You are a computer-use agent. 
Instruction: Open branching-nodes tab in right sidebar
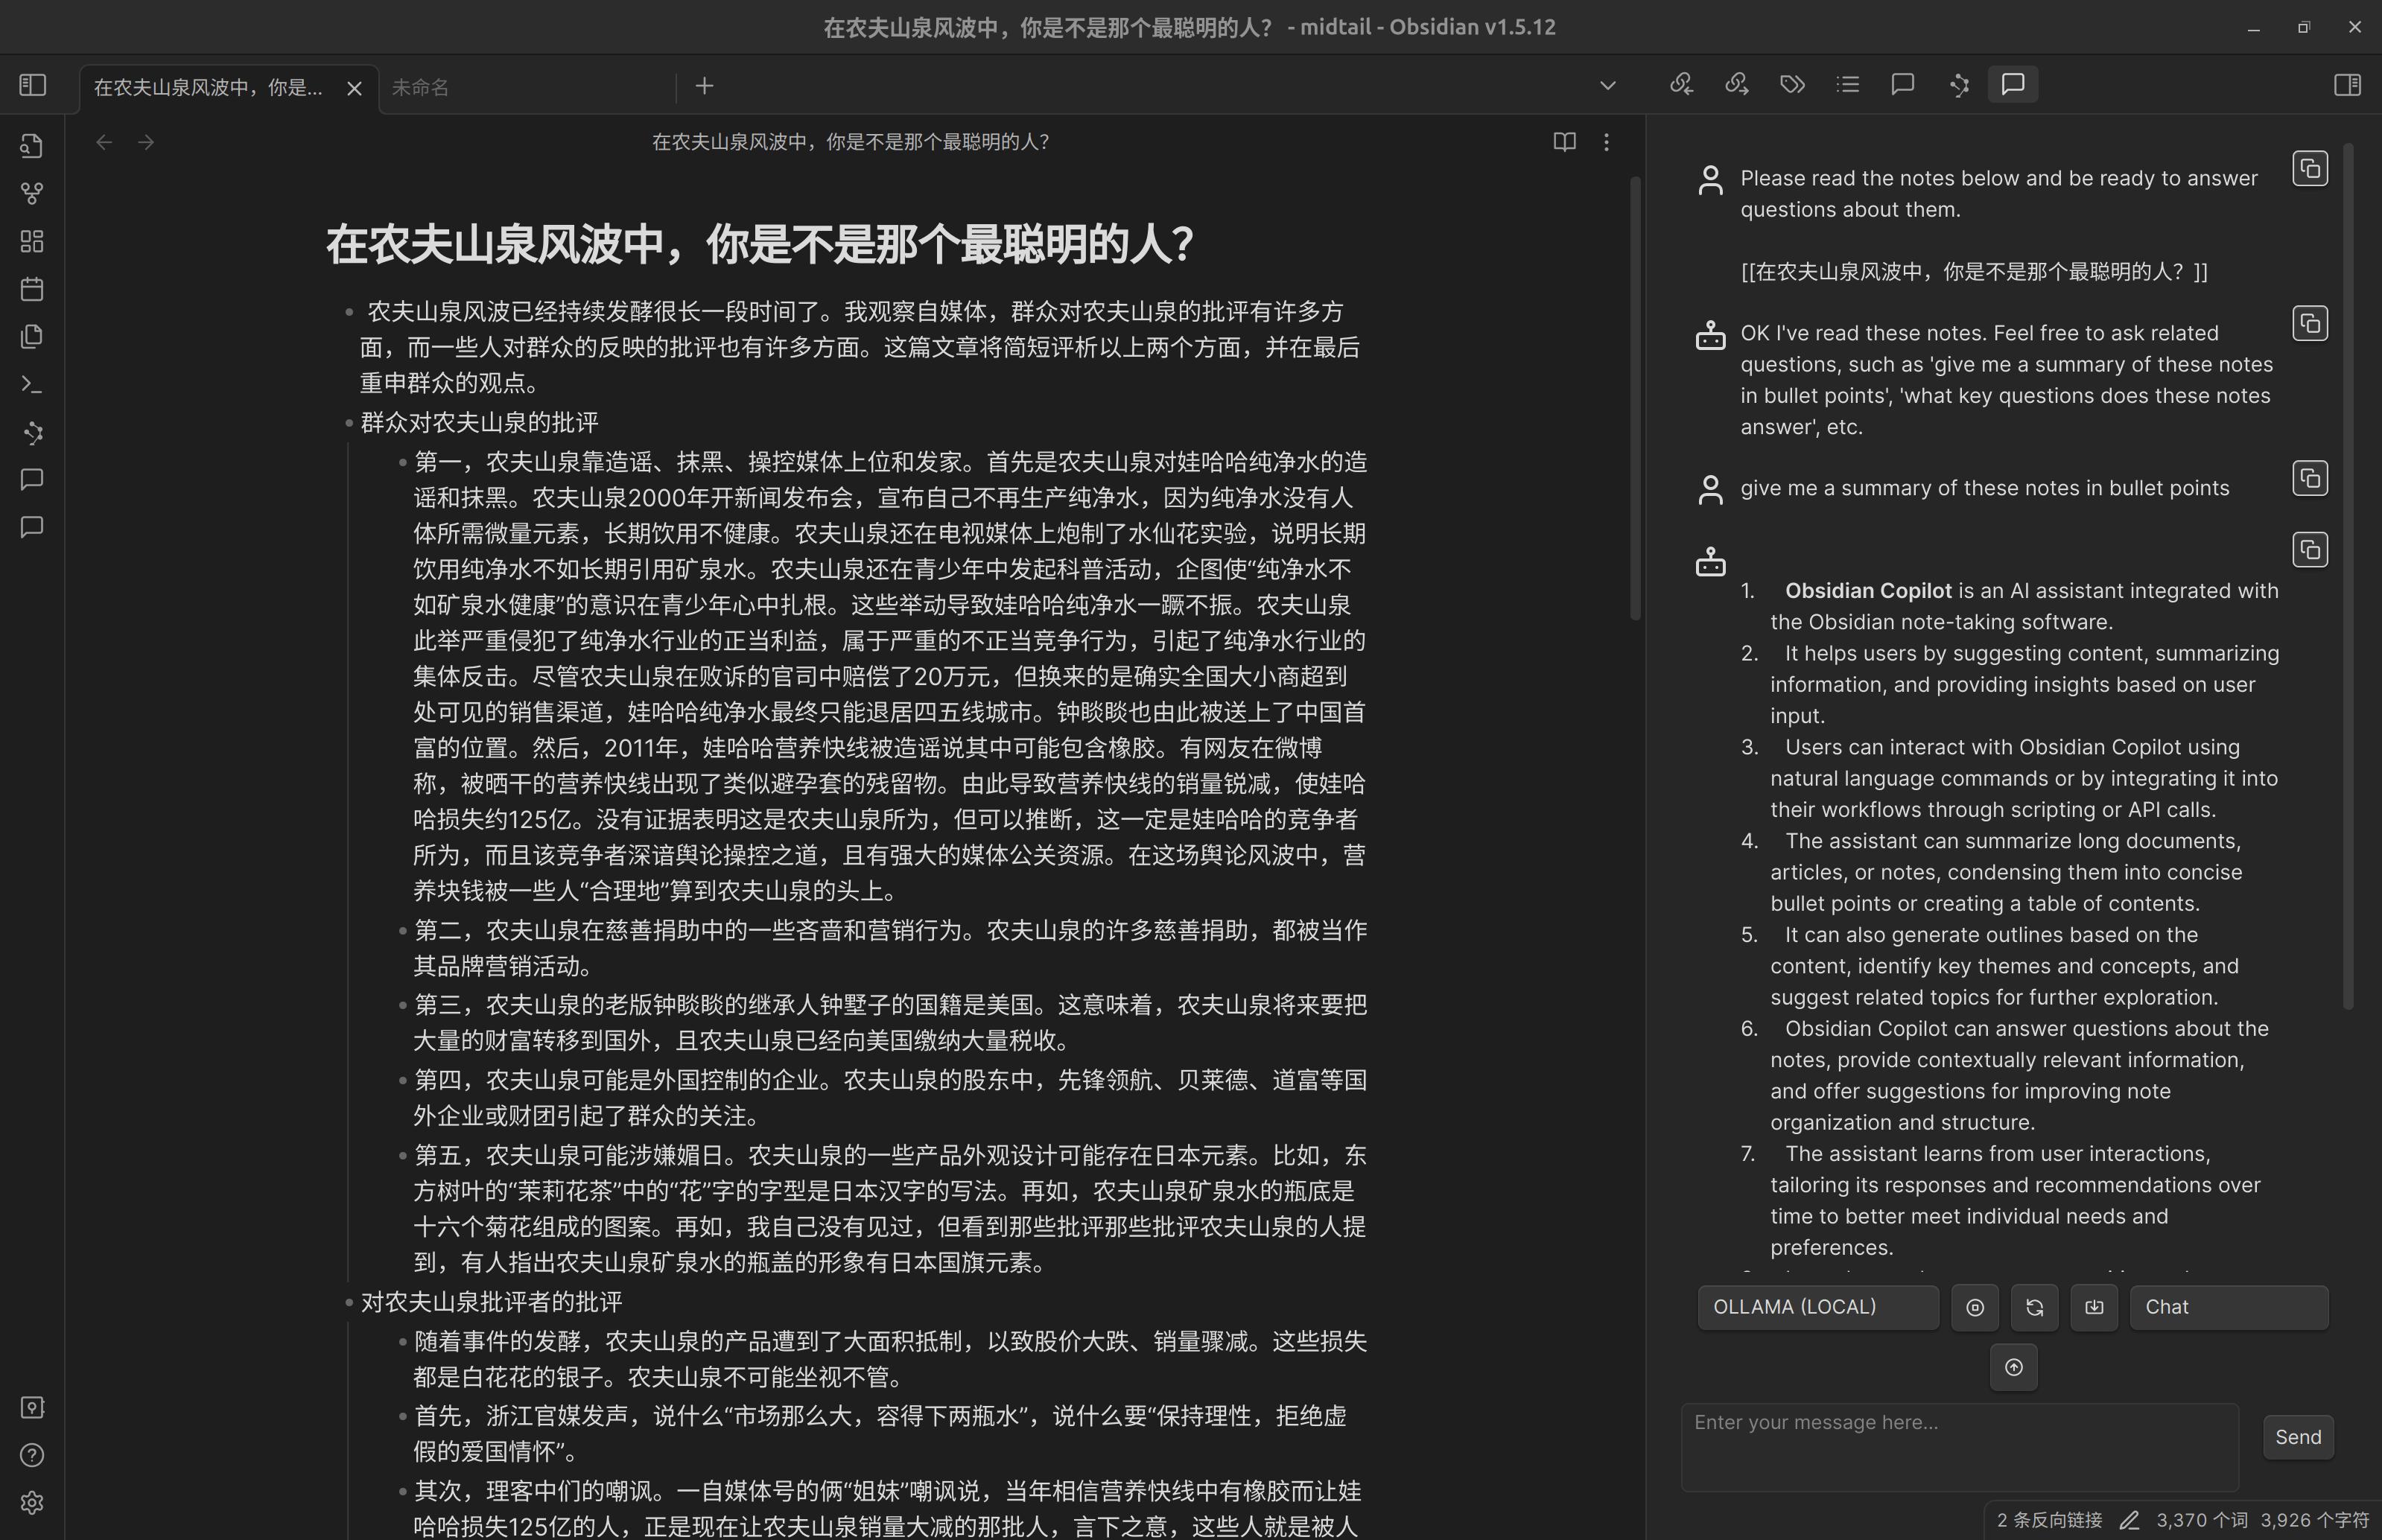click(1959, 85)
